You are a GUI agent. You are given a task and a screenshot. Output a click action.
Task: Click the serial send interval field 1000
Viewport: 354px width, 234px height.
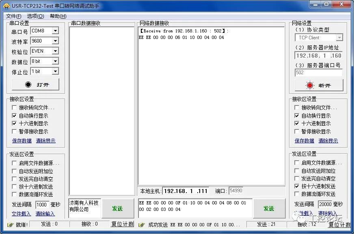[42, 205]
